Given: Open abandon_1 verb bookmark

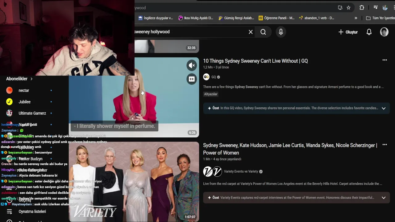Looking at the screenshot, I should click(x=316, y=18).
